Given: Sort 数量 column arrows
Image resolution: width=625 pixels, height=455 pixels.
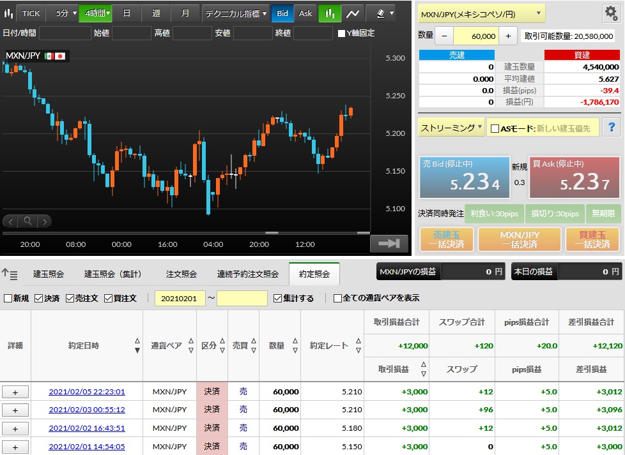Looking at the screenshot, I should coord(295,345).
